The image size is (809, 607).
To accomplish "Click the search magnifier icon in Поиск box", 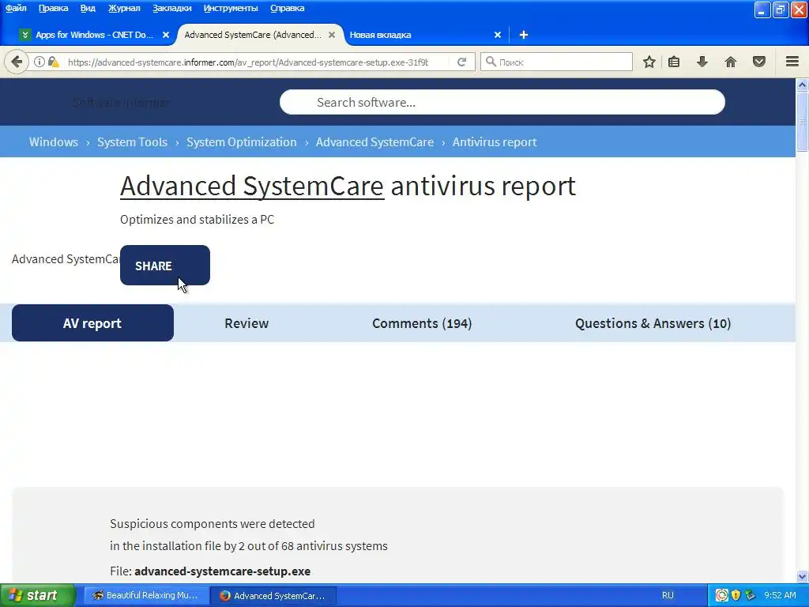I will (491, 62).
